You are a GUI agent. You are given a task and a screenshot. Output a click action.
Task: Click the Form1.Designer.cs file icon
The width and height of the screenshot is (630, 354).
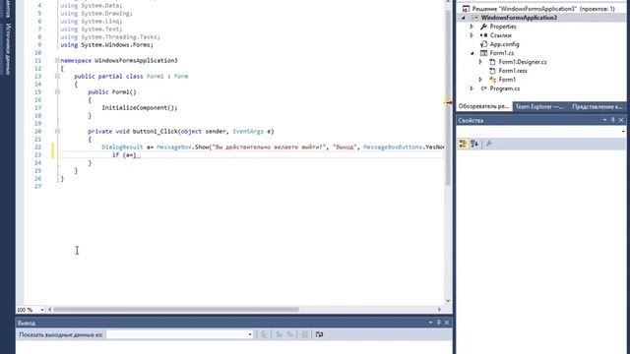pos(492,62)
